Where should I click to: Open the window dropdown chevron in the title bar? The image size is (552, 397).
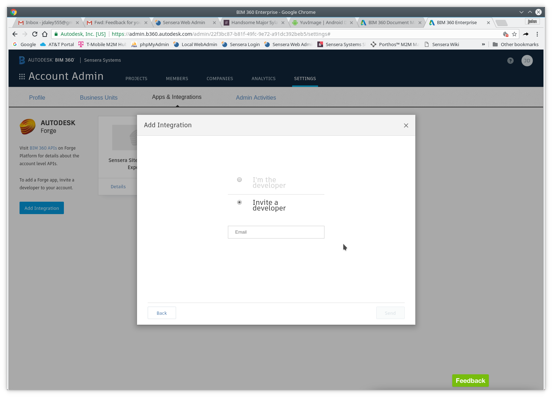521,12
